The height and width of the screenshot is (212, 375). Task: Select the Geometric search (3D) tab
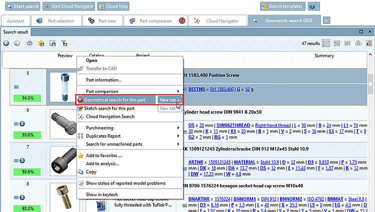click(x=284, y=21)
